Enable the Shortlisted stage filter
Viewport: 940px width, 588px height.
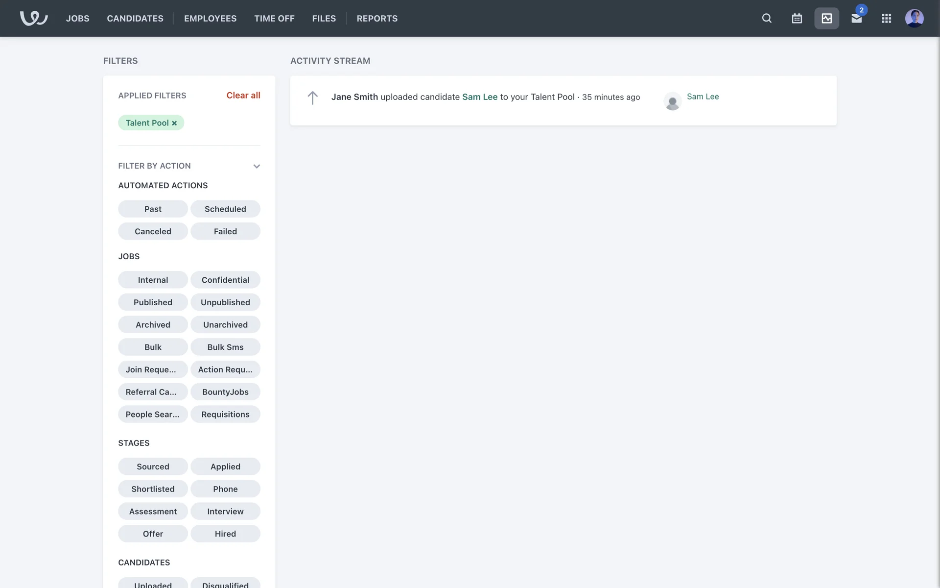pyautogui.click(x=153, y=489)
